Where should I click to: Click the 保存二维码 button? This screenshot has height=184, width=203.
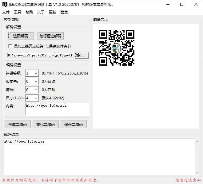click(74, 124)
